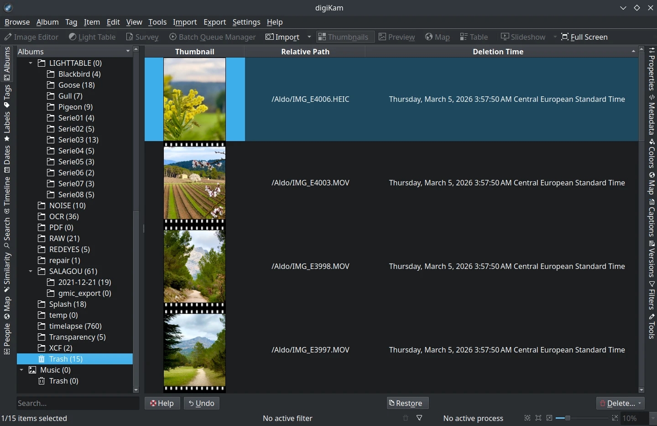Enable the Map view mode
This screenshot has width=657, height=426.
pos(437,37)
